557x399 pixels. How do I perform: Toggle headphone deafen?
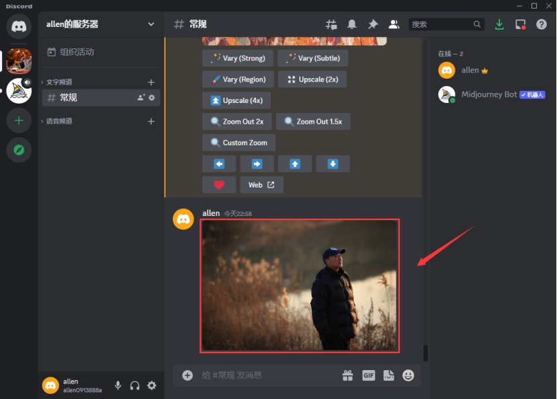tap(135, 386)
